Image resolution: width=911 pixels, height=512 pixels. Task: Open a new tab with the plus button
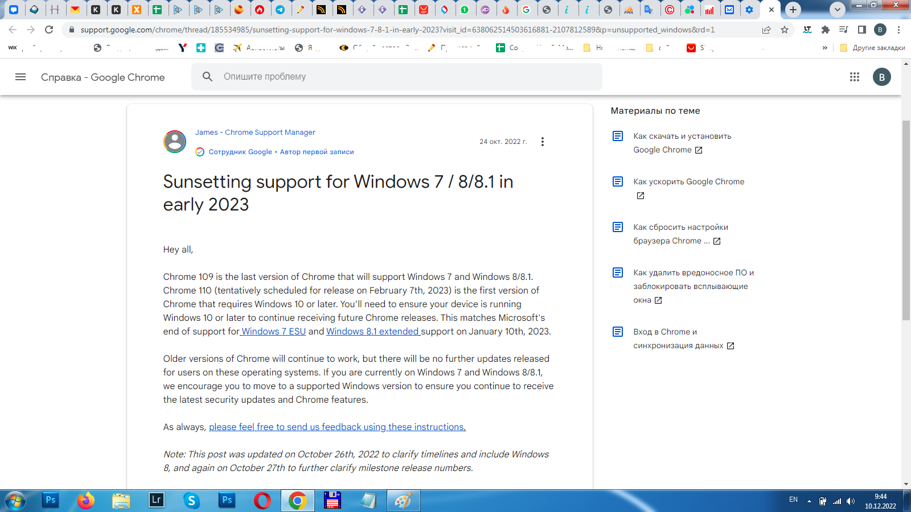coord(793,10)
